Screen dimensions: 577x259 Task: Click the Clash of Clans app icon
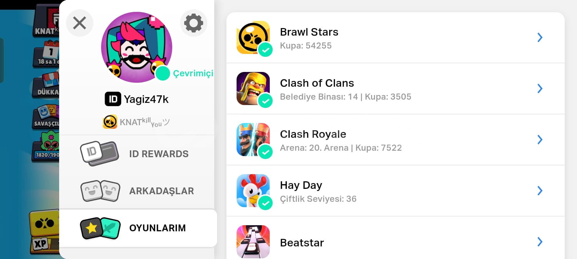[x=253, y=88]
